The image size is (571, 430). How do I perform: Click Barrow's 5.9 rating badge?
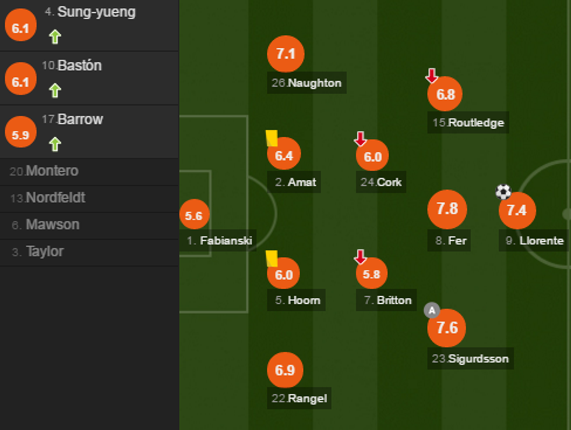point(20,134)
